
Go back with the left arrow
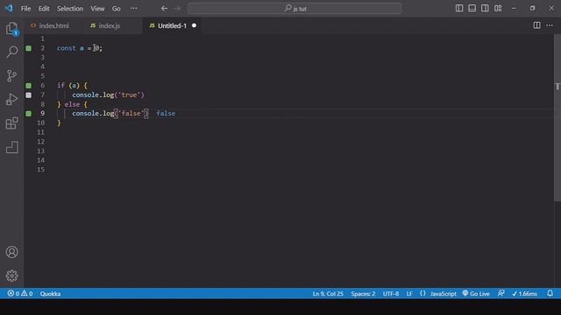[164, 8]
